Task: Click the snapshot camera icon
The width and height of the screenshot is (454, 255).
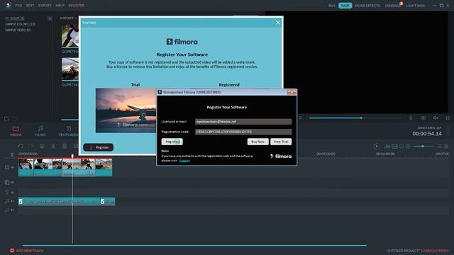Action: pos(423,118)
